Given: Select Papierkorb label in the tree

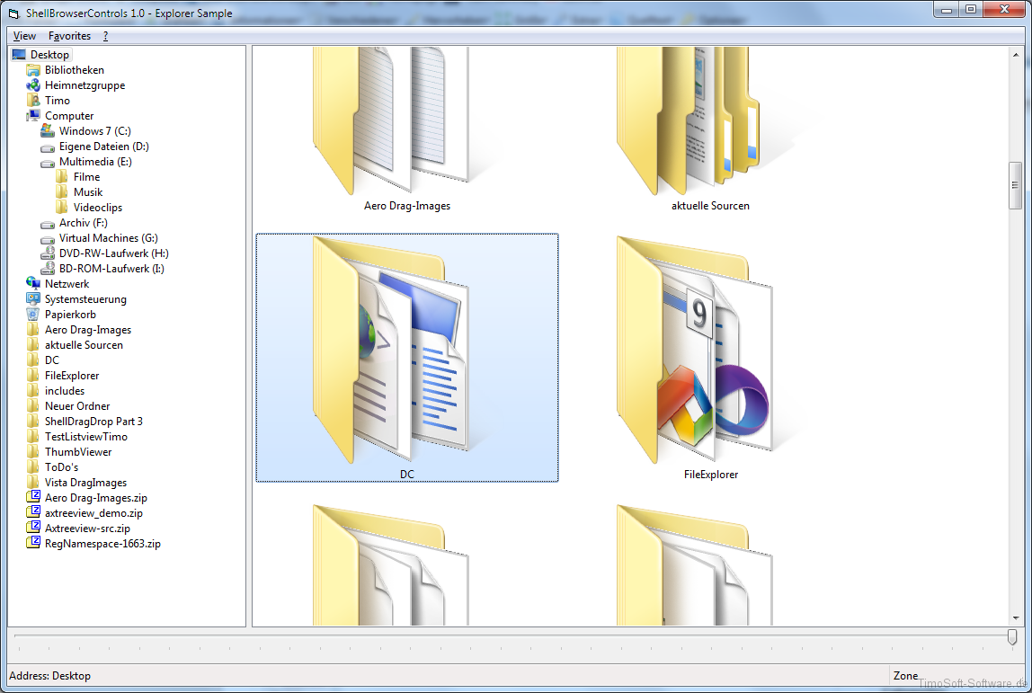Looking at the screenshot, I should pos(70,315).
